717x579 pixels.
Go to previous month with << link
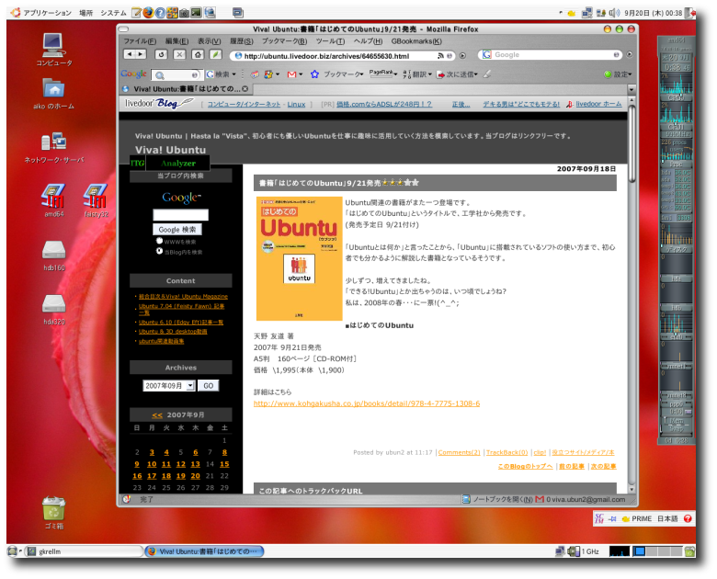coord(157,415)
